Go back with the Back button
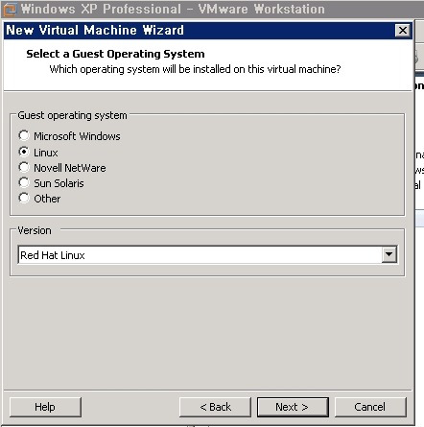Viewport: 424px width, 427px height. click(215, 407)
